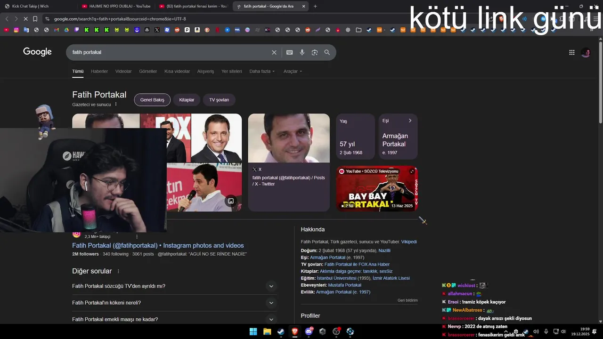Click Geri bildirim feedback link

(407, 300)
